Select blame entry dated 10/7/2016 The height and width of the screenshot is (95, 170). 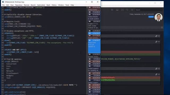point(94,61)
